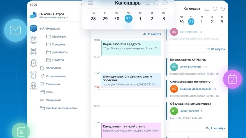This screenshot has width=246, height=138.
Task: Open the Карта развития продукта event
Action: click(131, 48)
